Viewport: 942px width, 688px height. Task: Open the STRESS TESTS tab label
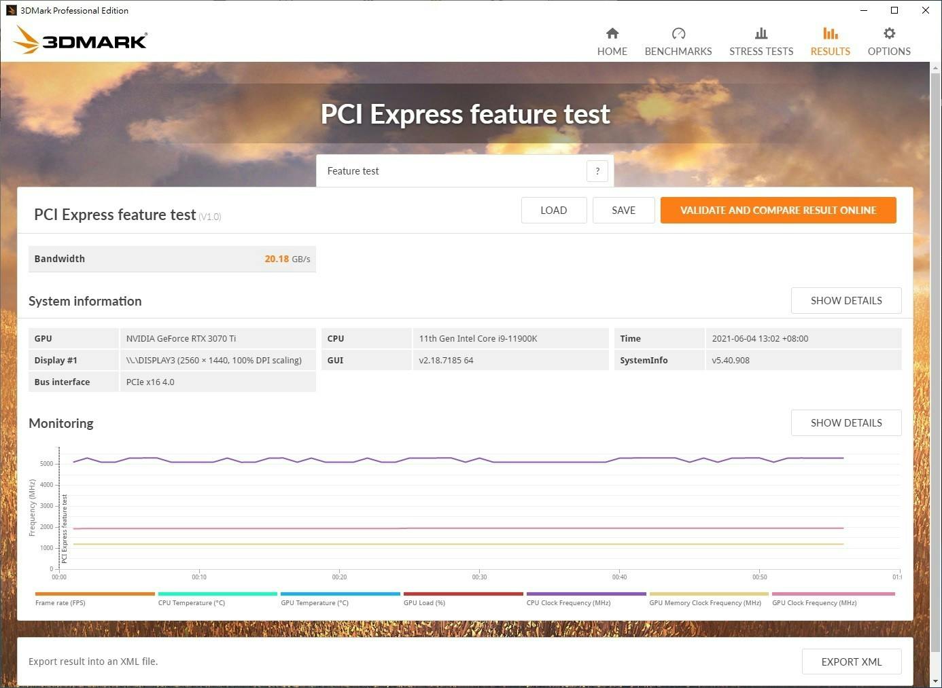(761, 52)
